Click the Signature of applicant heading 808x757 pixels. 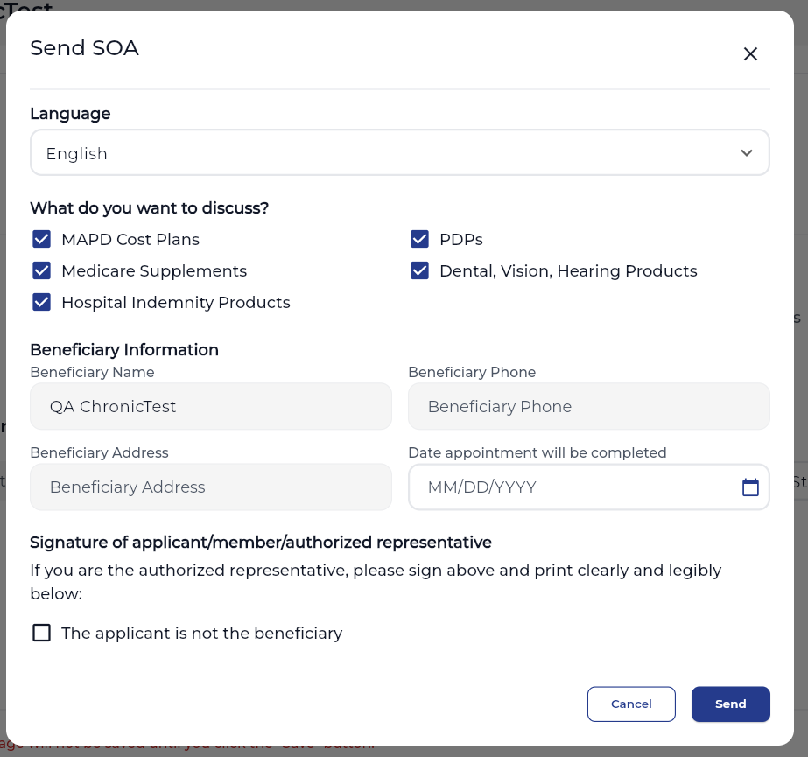click(261, 542)
